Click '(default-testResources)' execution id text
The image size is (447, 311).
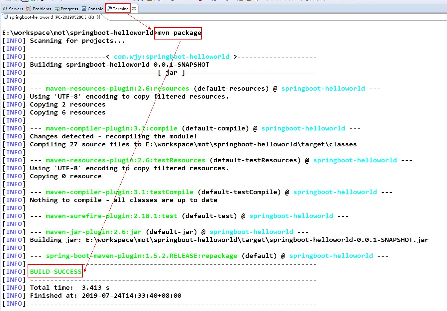pyautogui.click(x=255, y=160)
